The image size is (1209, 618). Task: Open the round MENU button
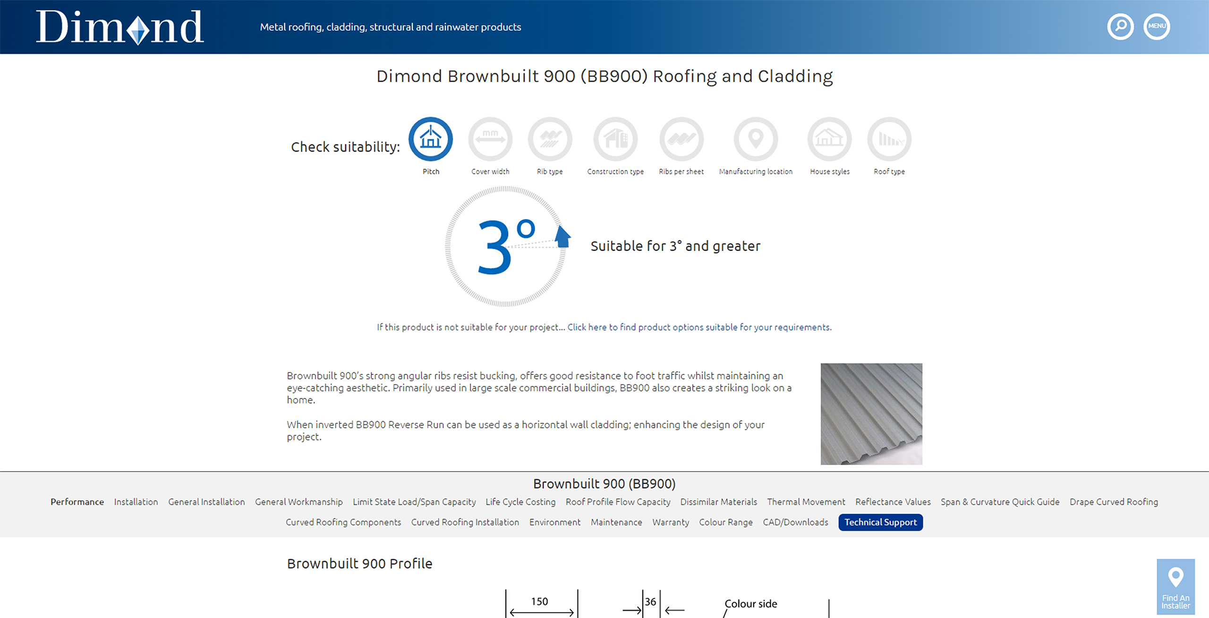pyautogui.click(x=1157, y=27)
